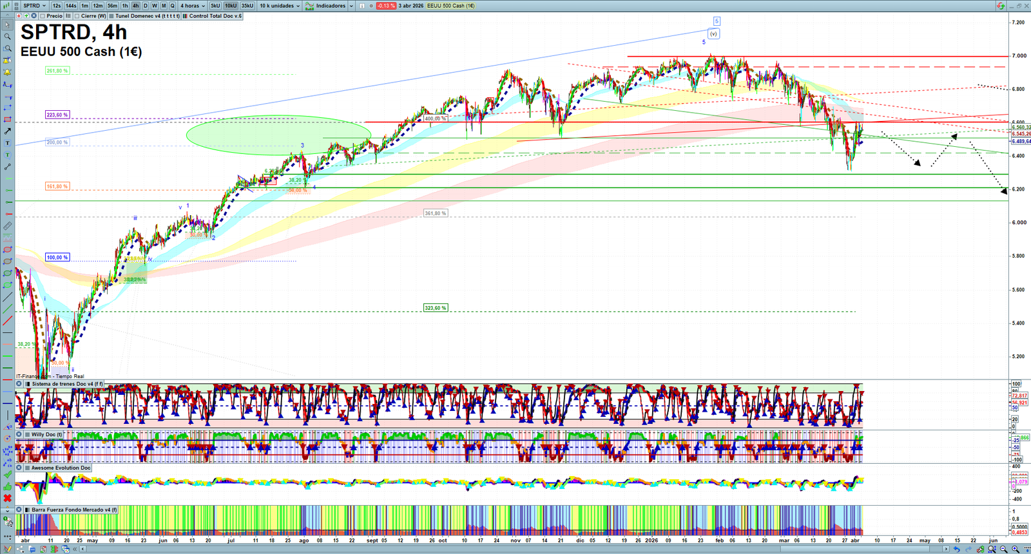The image size is (1031, 554).
Task: Choose the zoom-on-area magnifier tool
Action: coord(8,48)
